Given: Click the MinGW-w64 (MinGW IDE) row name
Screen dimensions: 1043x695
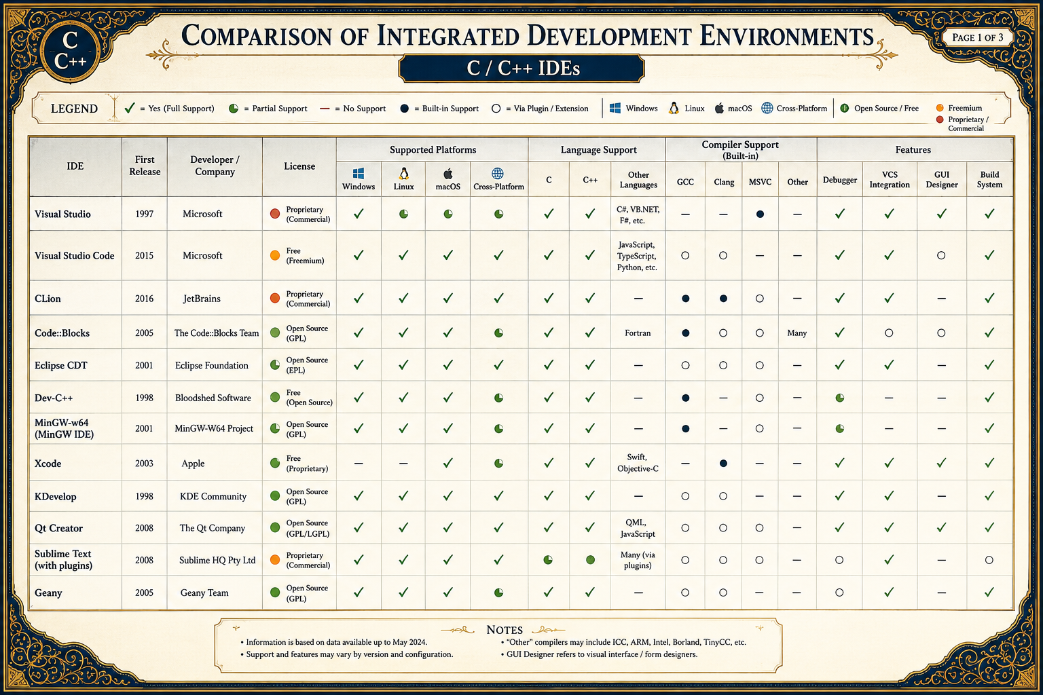Looking at the screenshot, I should point(65,428).
